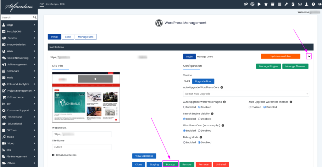Click the Softaculous logo
Image resolution: width=322 pixels, height=167 pixels.
point(19,7)
